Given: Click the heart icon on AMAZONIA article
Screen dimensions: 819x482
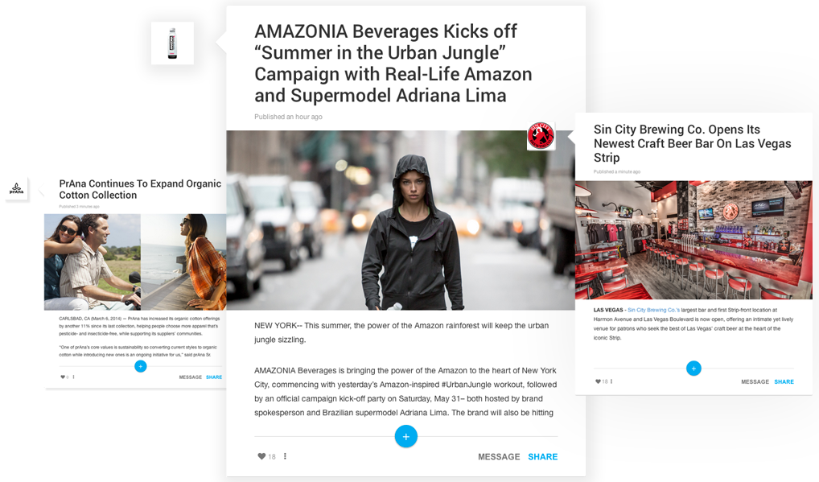Looking at the screenshot, I should [261, 456].
